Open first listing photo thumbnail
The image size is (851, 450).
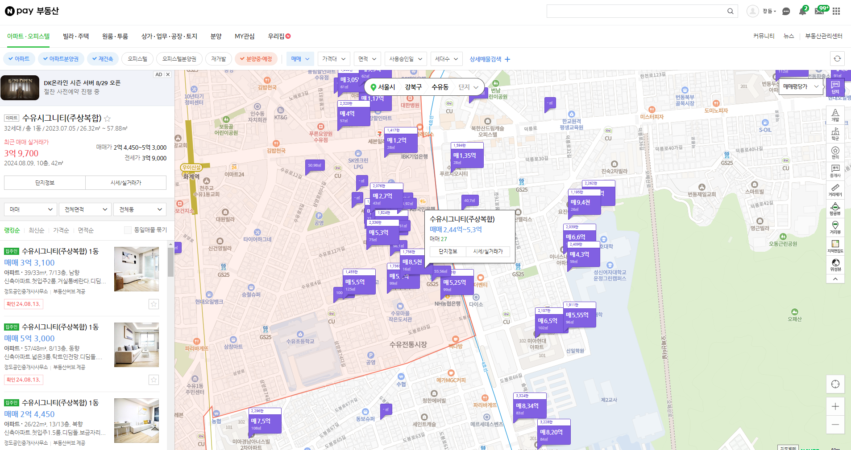137,269
